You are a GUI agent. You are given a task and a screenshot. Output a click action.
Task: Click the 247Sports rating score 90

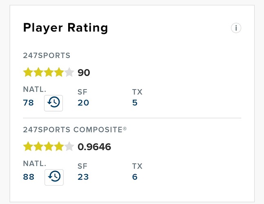pyautogui.click(x=84, y=73)
